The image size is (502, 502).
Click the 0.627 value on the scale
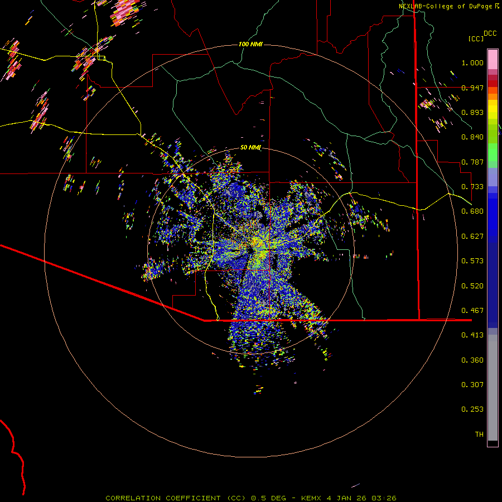pos(472,236)
